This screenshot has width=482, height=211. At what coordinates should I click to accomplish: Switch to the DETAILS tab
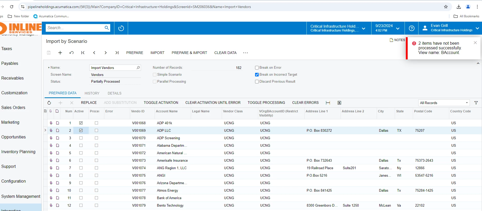point(115,93)
